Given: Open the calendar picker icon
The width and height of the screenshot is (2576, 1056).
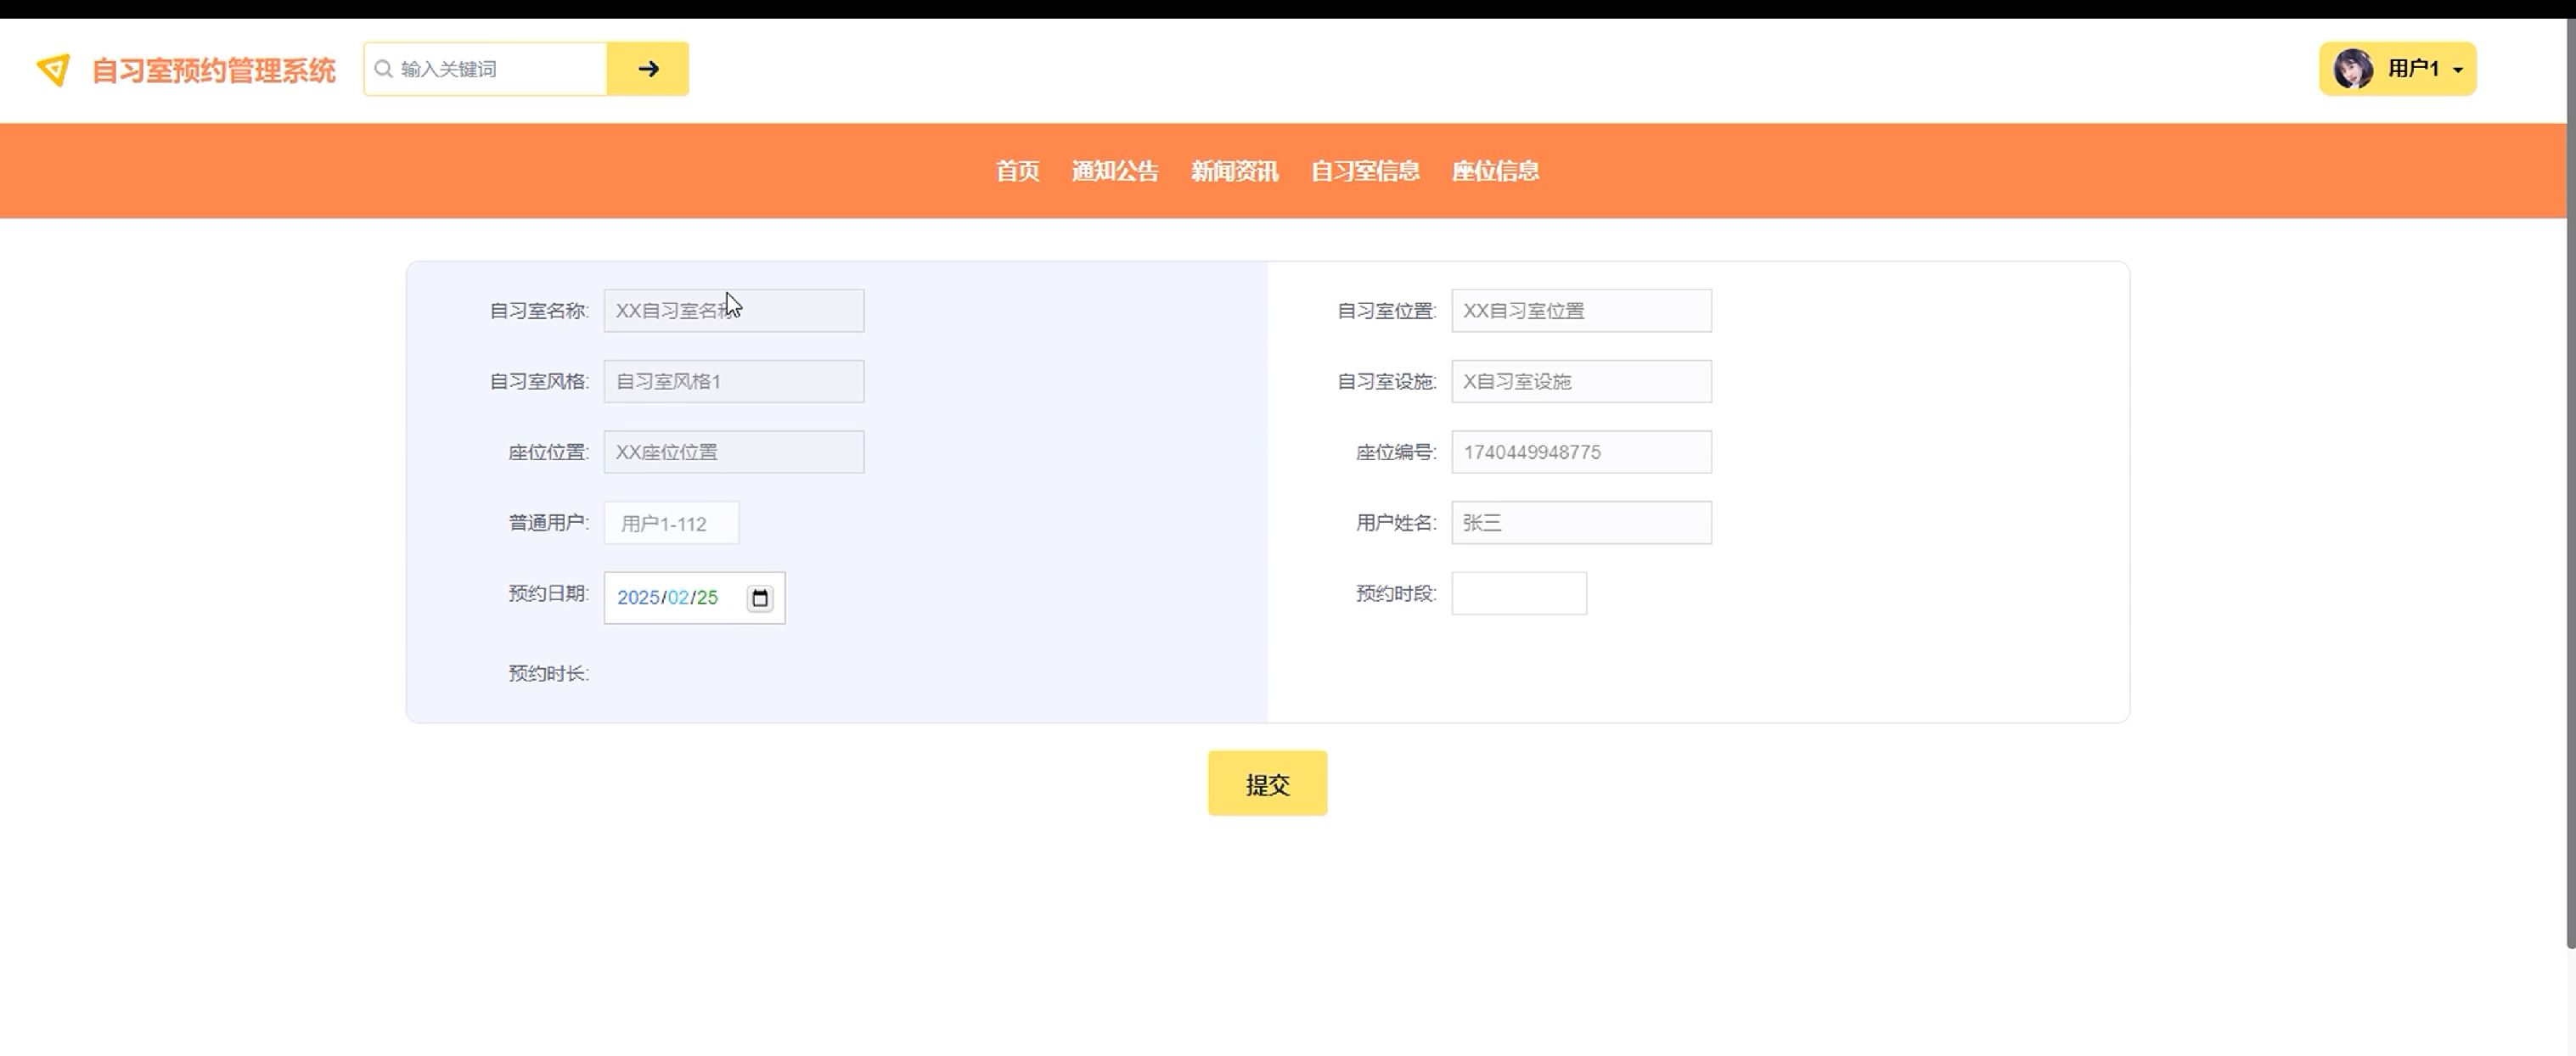Looking at the screenshot, I should (x=760, y=598).
